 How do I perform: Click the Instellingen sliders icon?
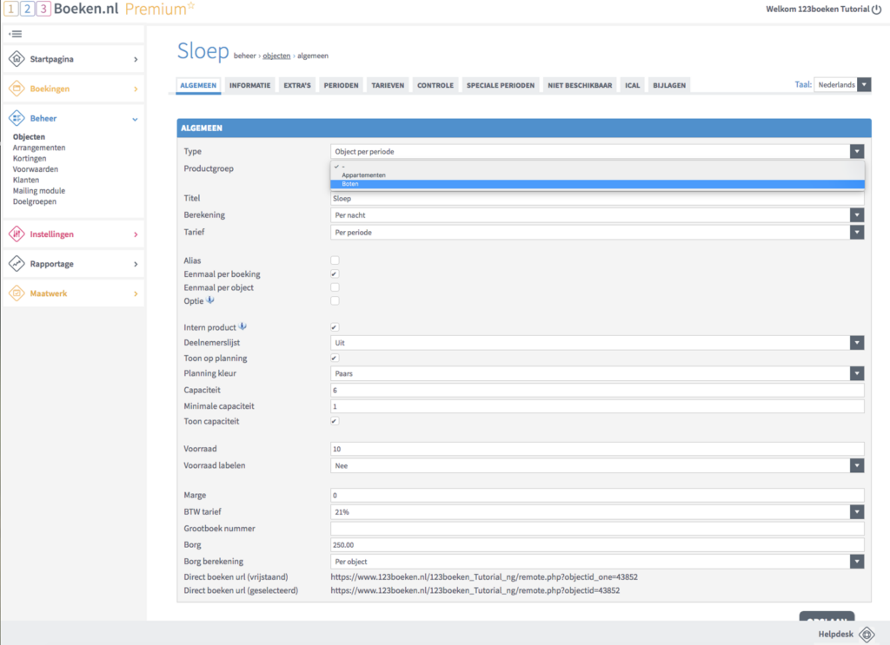point(17,234)
